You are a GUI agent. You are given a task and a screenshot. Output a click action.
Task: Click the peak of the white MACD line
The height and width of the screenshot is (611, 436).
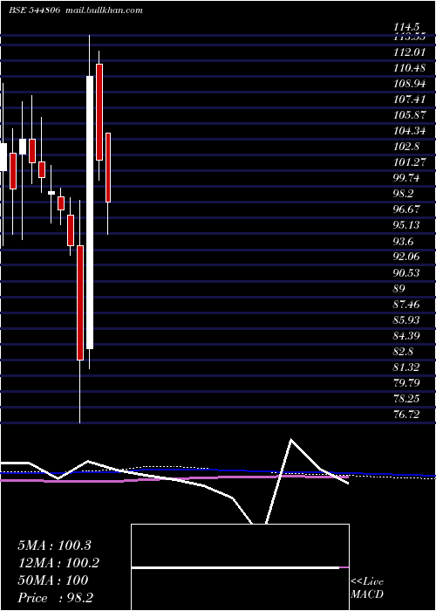click(x=290, y=440)
